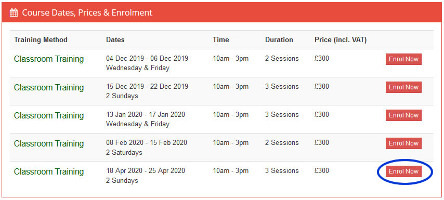This screenshot has height=200, width=444.
Task: Select the 2 Saturdays date text
Action: click(x=124, y=153)
